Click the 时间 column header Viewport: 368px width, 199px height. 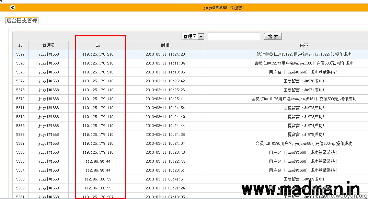165,45
